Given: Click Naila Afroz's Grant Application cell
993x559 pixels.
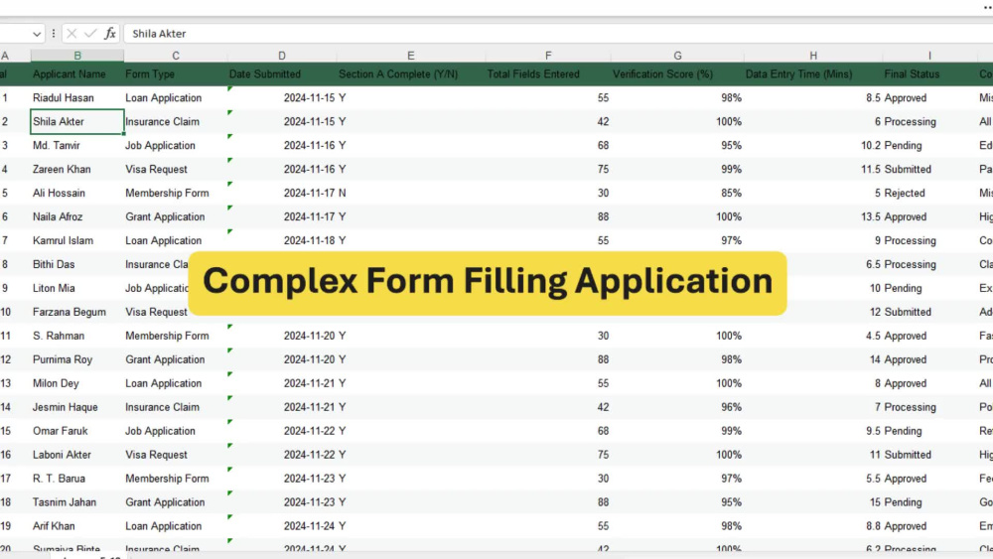Looking at the screenshot, I should [x=176, y=216].
